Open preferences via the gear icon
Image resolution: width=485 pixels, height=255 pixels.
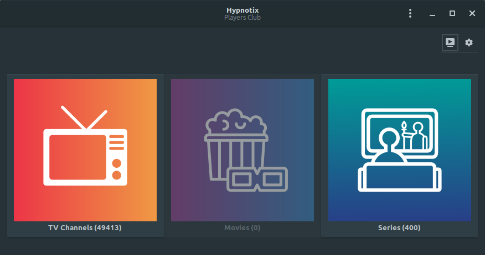[x=469, y=42]
